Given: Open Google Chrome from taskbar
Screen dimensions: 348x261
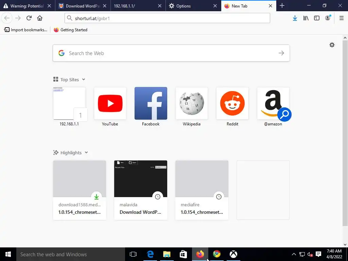Looking at the screenshot, I should pos(217,254).
